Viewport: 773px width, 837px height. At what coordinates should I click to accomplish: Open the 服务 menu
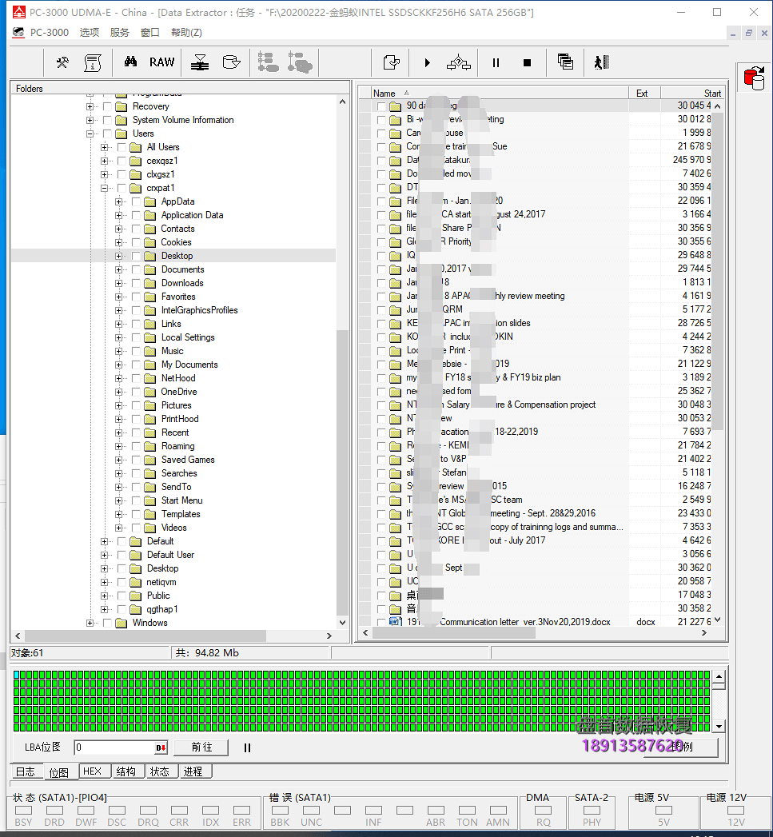pyautogui.click(x=120, y=33)
